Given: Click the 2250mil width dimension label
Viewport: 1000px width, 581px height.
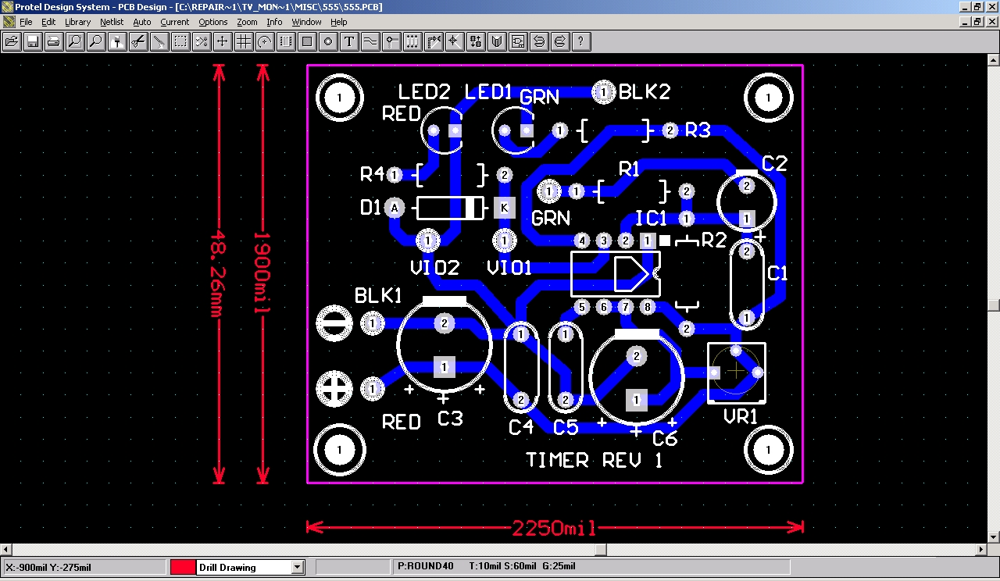Looking at the screenshot, I should (x=554, y=529).
